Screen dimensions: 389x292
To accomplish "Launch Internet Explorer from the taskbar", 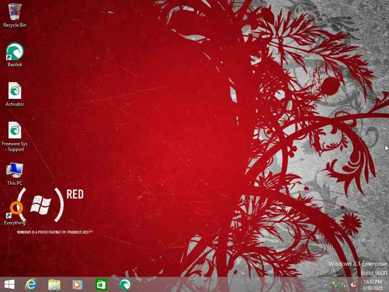I will click(x=31, y=284).
